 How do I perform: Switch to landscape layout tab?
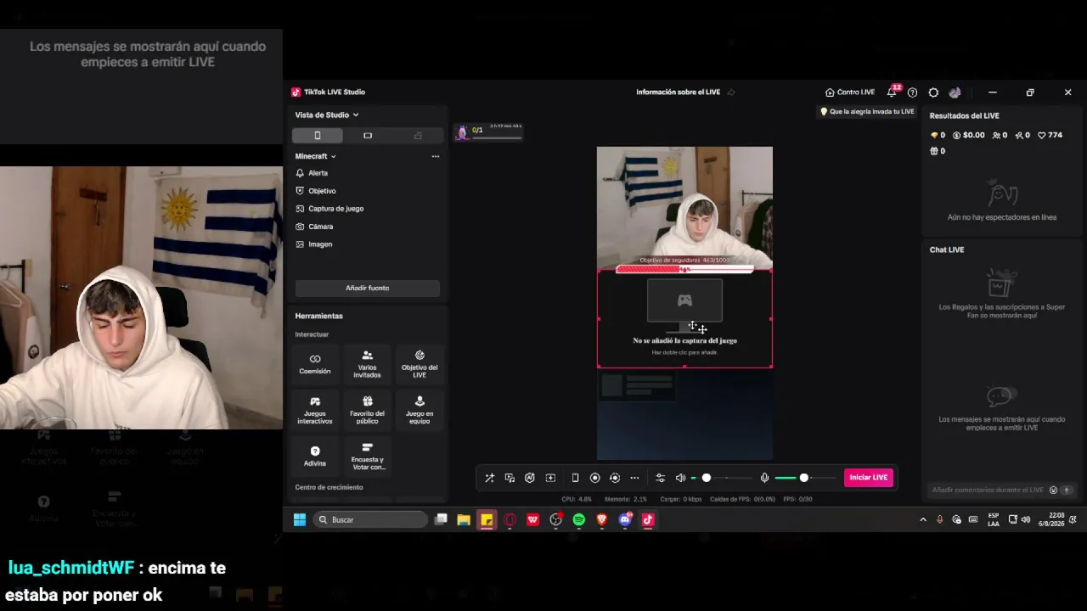[x=368, y=136]
